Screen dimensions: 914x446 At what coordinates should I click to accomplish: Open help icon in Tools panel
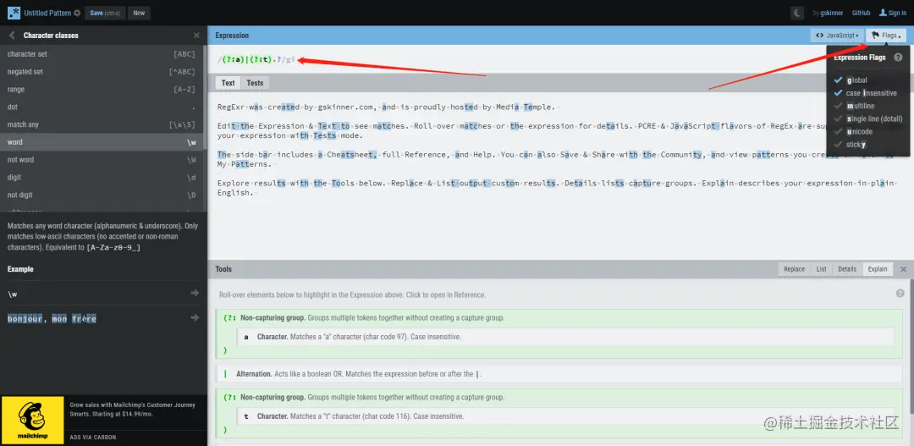coord(900,294)
